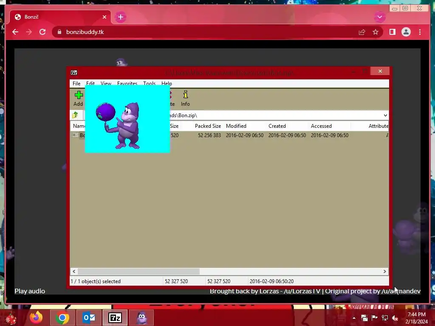Click the Start button ornament icon
Viewport: 435px width, 326px height.
click(x=11, y=318)
